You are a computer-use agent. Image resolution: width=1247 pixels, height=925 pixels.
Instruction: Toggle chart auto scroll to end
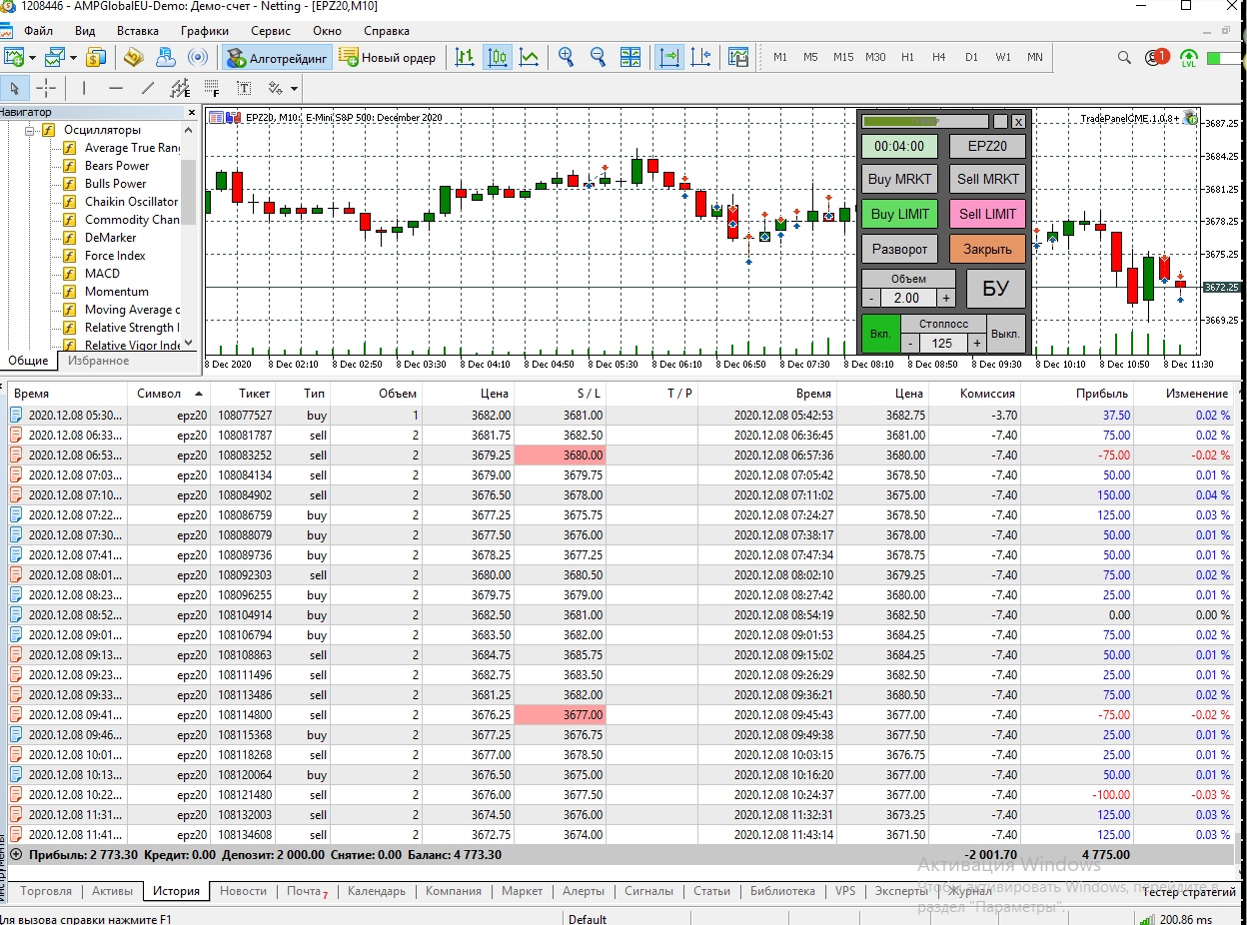point(668,57)
